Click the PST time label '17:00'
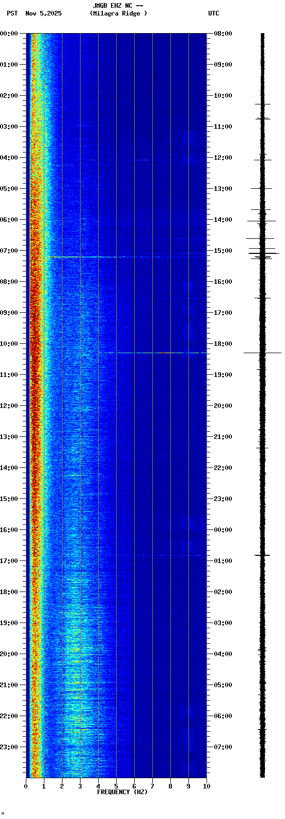The width and height of the screenshot is (285, 819). pyautogui.click(x=9, y=561)
